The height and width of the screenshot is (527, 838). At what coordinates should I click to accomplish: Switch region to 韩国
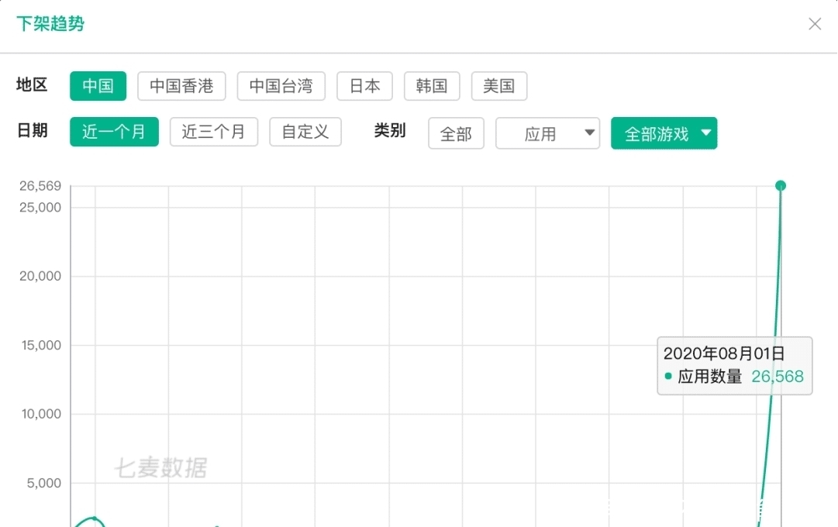point(432,86)
